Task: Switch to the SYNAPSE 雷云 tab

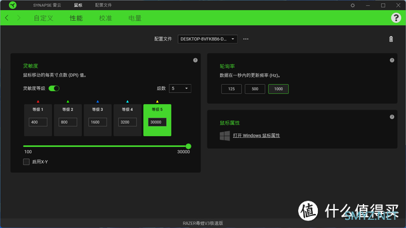Action: pos(47,5)
